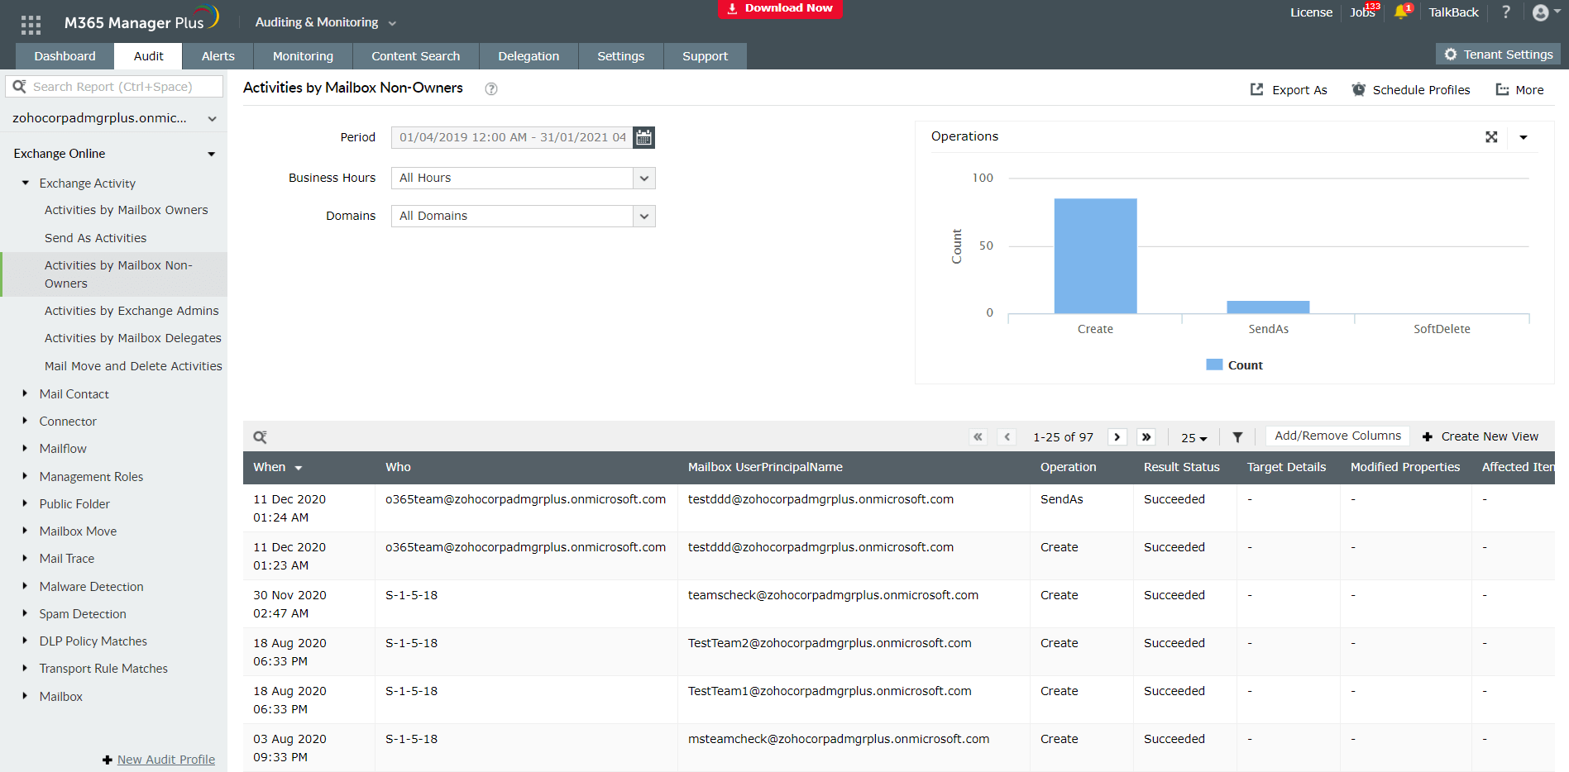This screenshot has height=772, width=1569.
Task: Expand the Malware Detection category
Action: click(x=25, y=586)
